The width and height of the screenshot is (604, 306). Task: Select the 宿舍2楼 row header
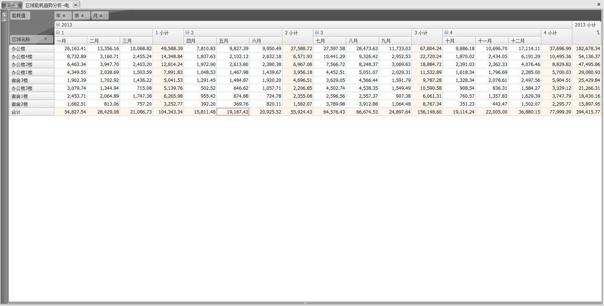pos(32,104)
